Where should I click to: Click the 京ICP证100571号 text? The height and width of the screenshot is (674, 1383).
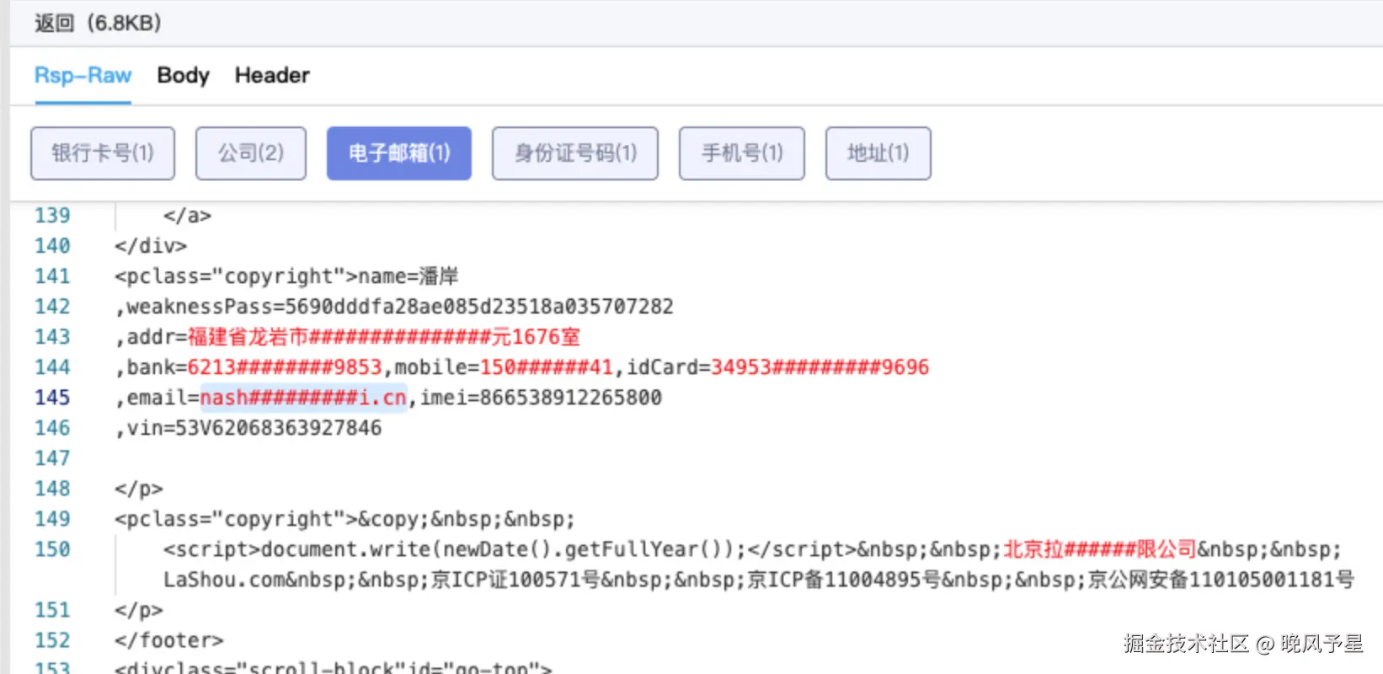[x=515, y=580]
